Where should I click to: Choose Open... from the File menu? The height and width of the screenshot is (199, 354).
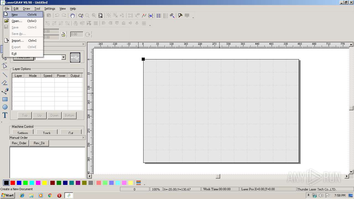23,21
